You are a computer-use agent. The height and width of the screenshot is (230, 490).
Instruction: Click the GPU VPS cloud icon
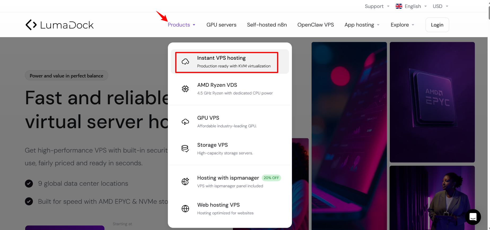(x=185, y=121)
